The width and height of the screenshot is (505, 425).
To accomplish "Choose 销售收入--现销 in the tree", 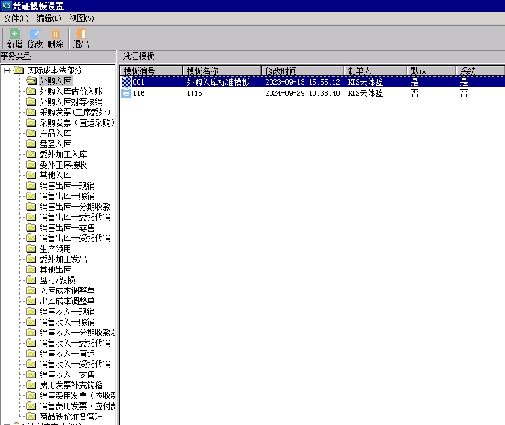I will point(67,312).
